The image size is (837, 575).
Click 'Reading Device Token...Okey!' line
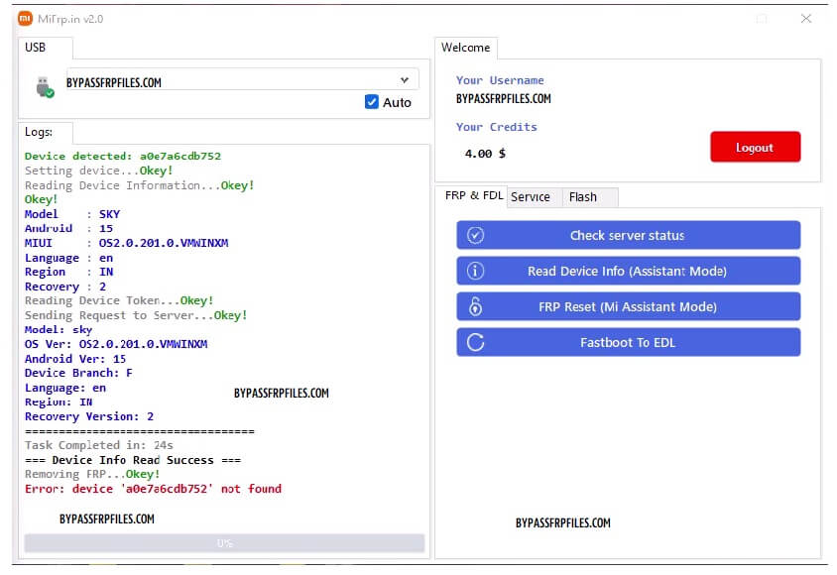(119, 300)
